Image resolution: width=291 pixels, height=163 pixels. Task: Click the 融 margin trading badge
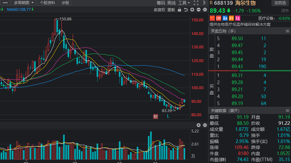[225, 18]
